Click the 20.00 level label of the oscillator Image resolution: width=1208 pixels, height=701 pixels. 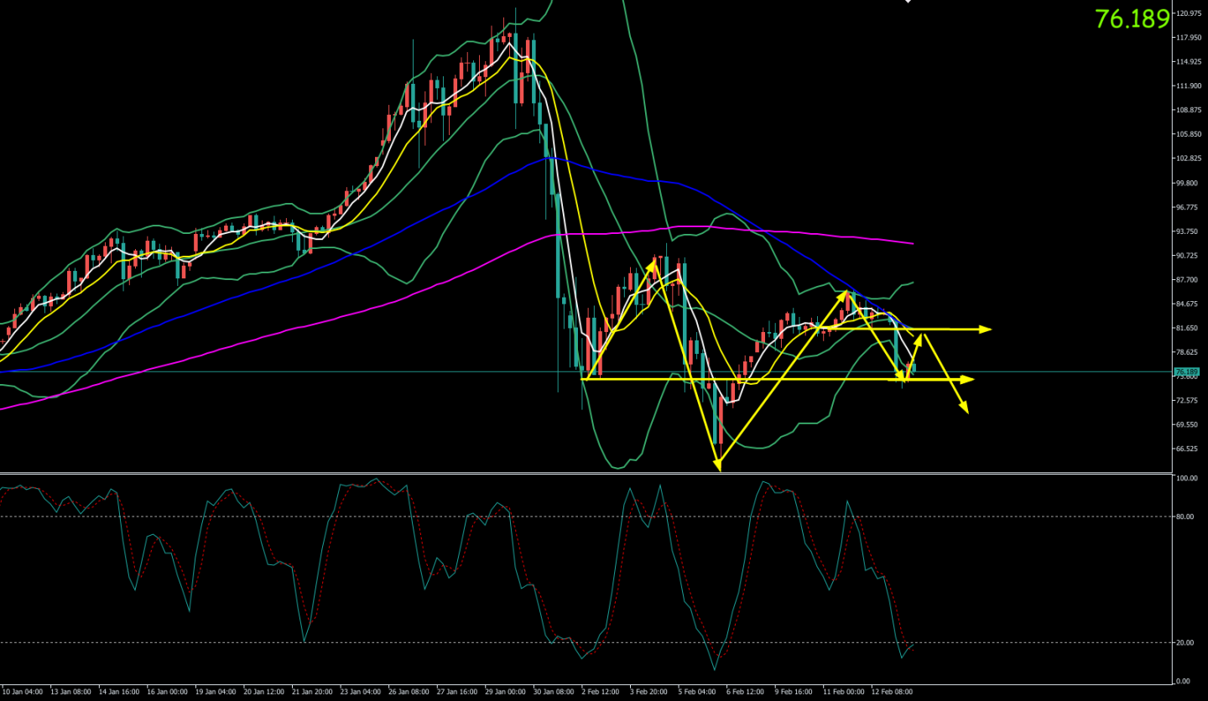pyautogui.click(x=1185, y=642)
